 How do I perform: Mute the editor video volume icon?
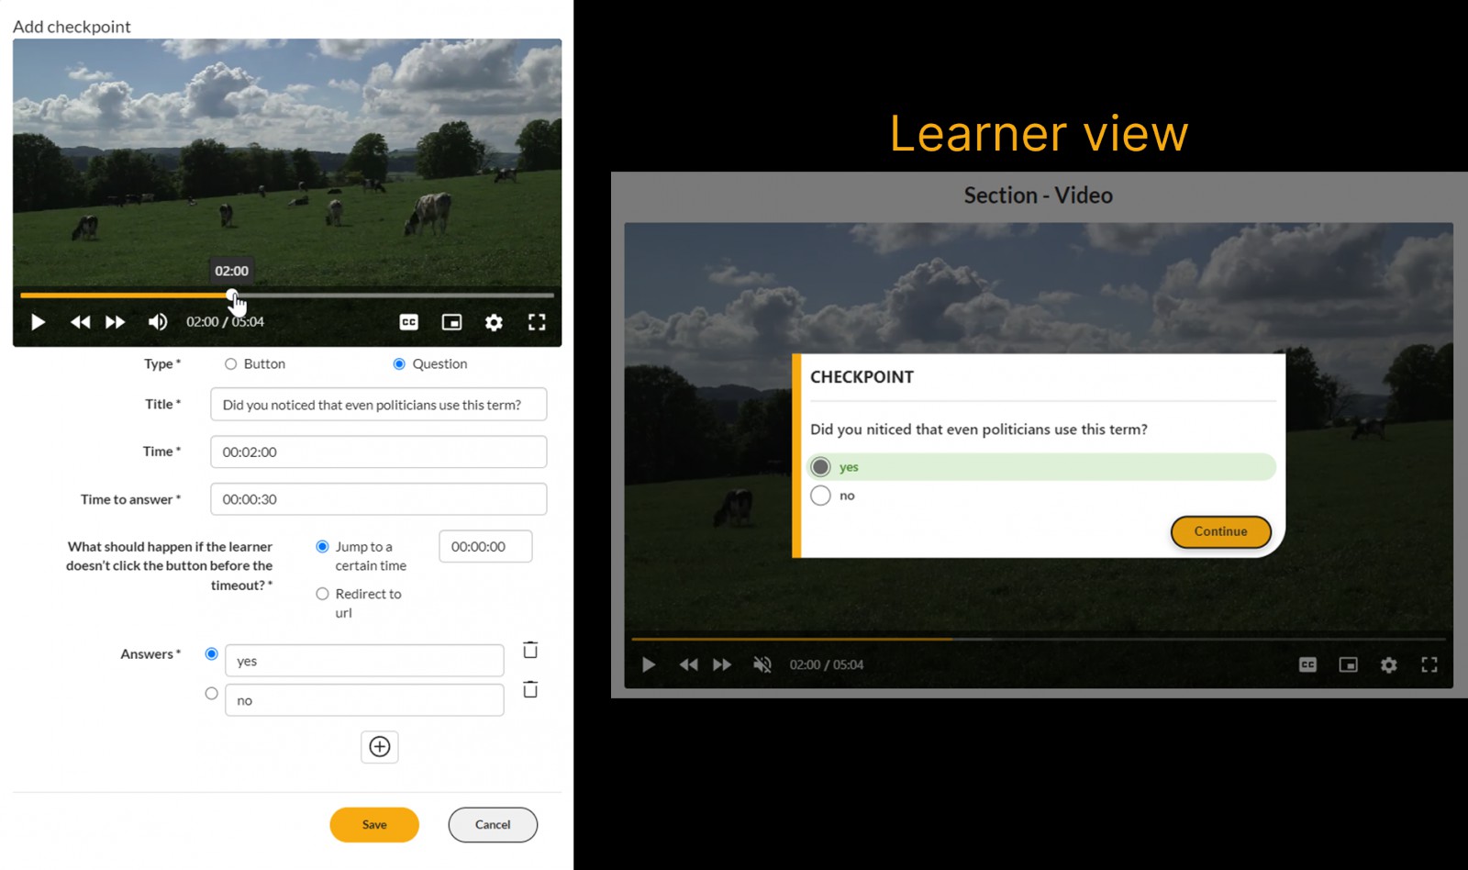coord(158,322)
